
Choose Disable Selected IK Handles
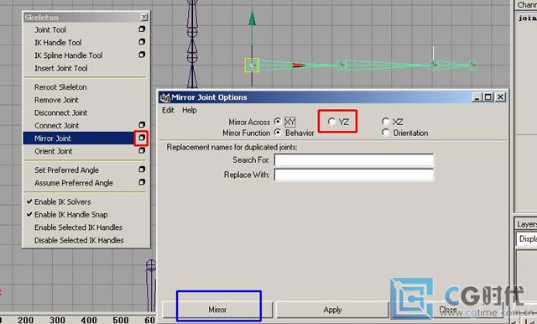[79, 240]
